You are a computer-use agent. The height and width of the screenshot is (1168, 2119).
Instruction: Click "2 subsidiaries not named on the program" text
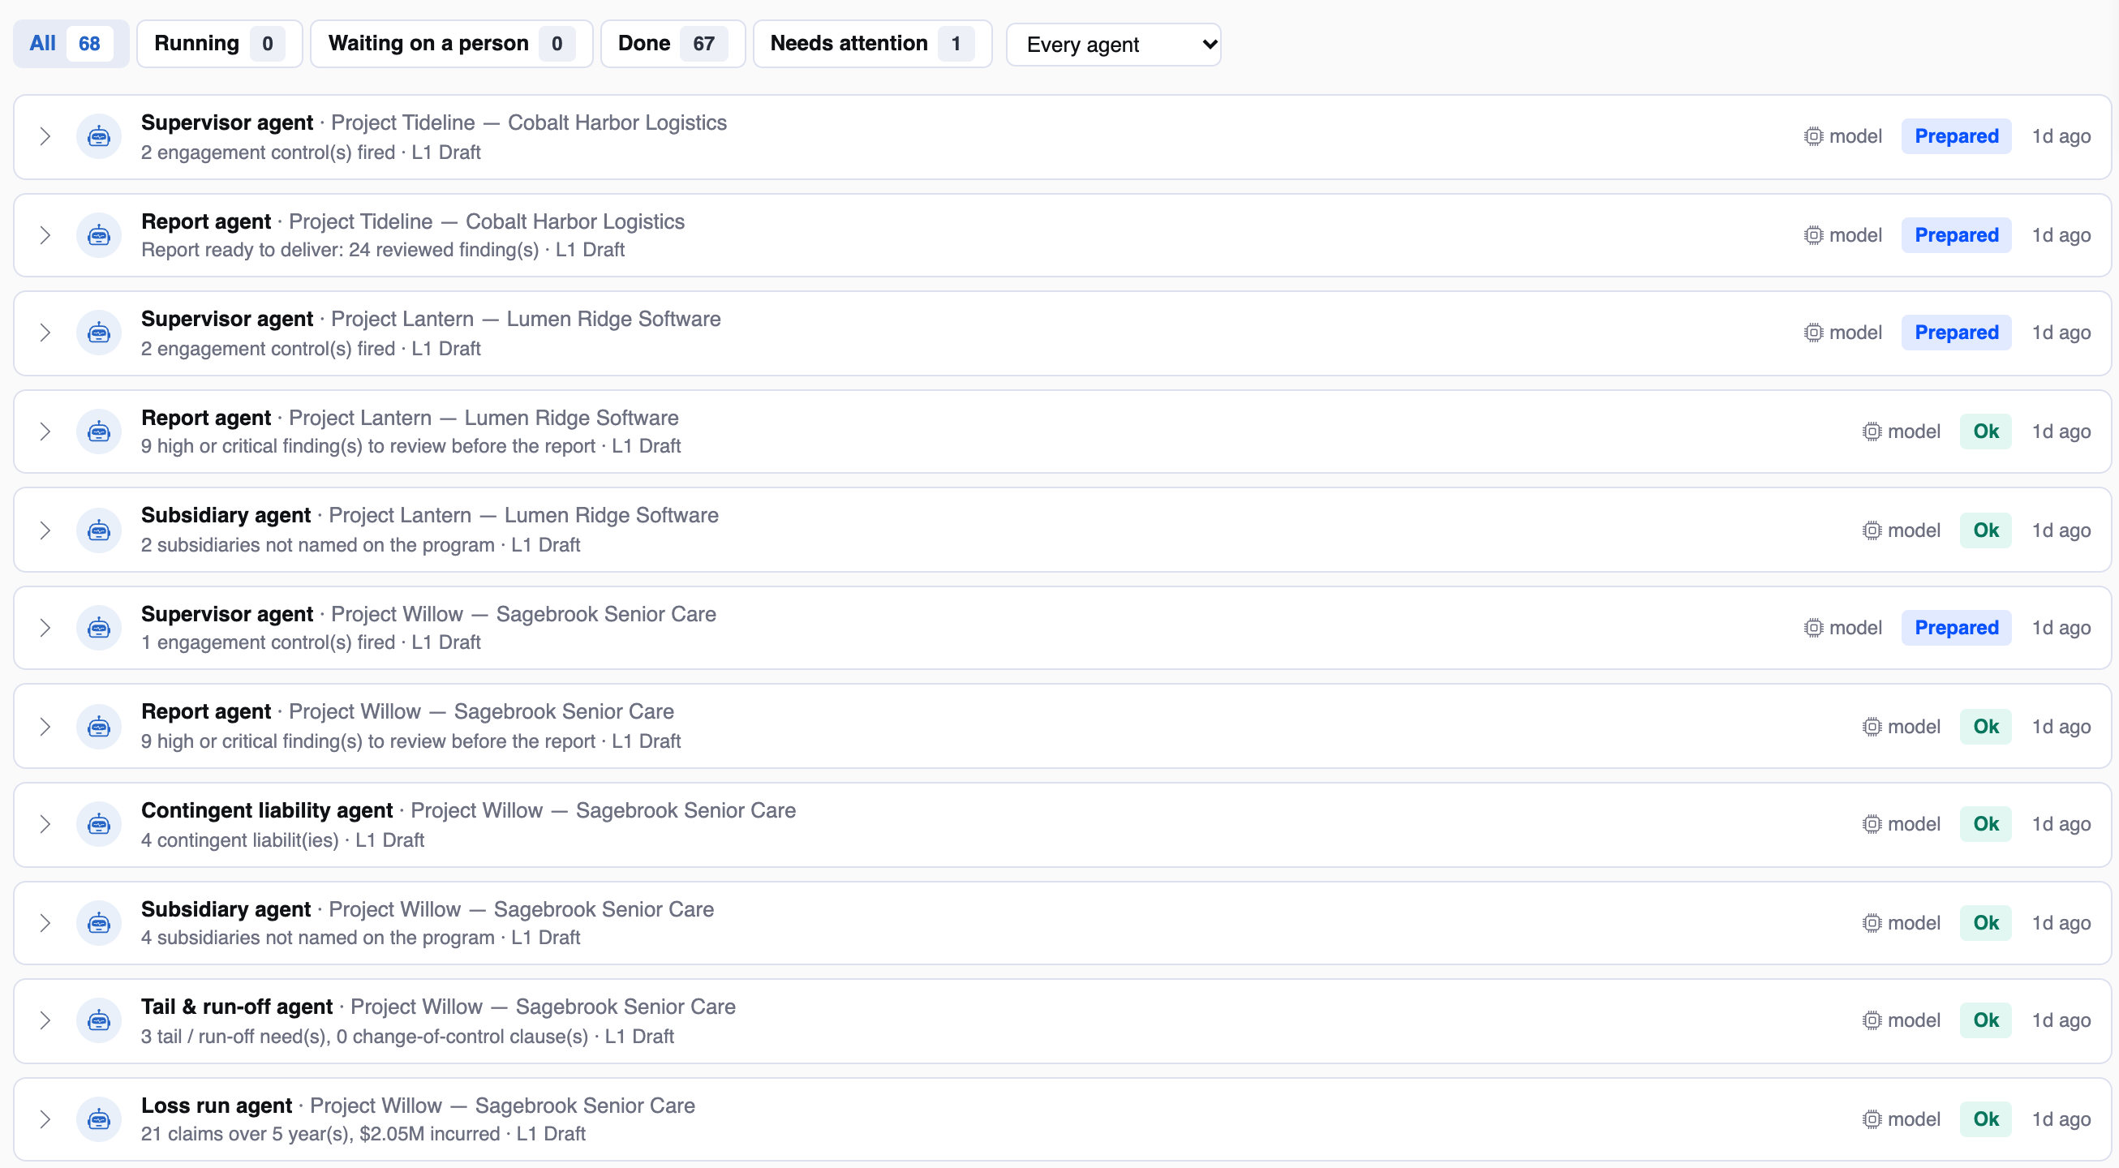(x=317, y=545)
